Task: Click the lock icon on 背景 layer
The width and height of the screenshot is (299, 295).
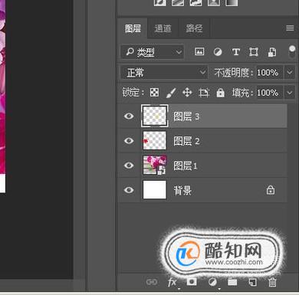Action: coord(271,190)
